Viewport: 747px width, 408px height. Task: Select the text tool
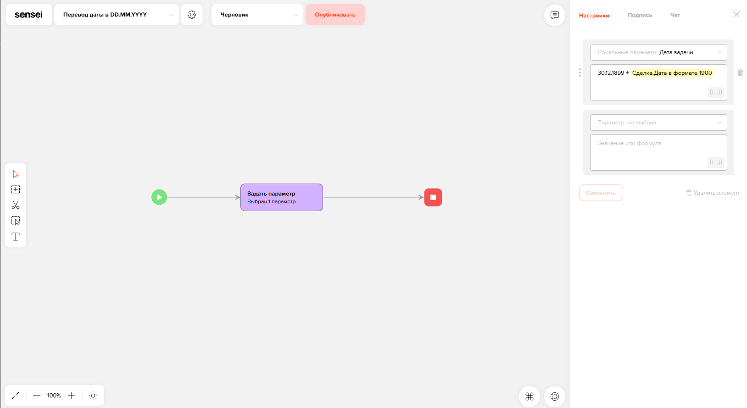pyautogui.click(x=16, y=236)
